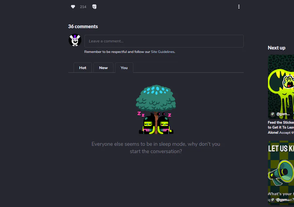This screenshot has width=294, height=207.
Task: Open @gam... author on the megaphone post
Action: click(x=283, y=200)
